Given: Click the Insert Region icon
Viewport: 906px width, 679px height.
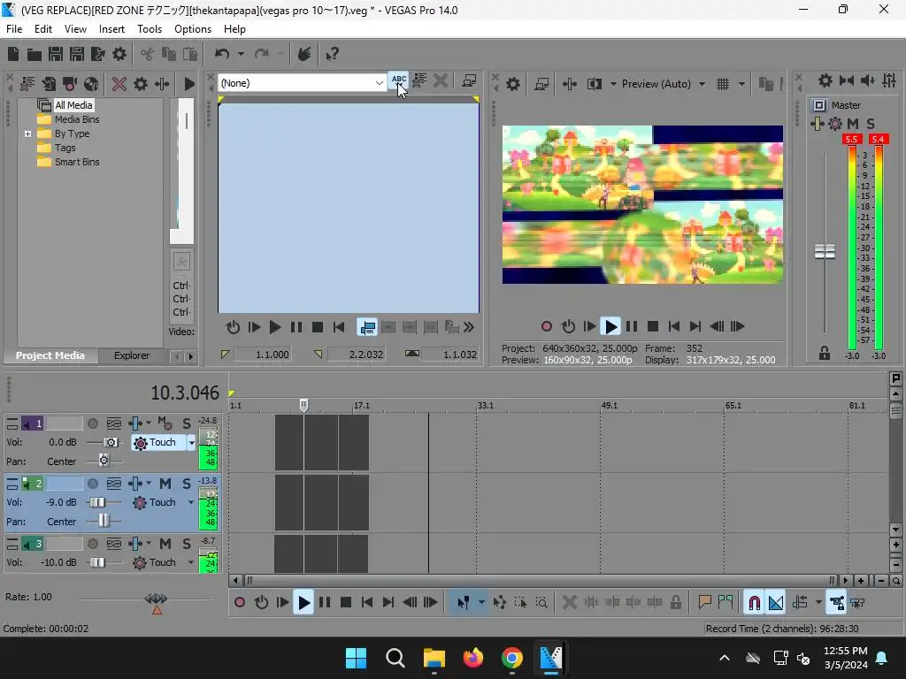Looking at the screenshot, I should coord(726,602).
